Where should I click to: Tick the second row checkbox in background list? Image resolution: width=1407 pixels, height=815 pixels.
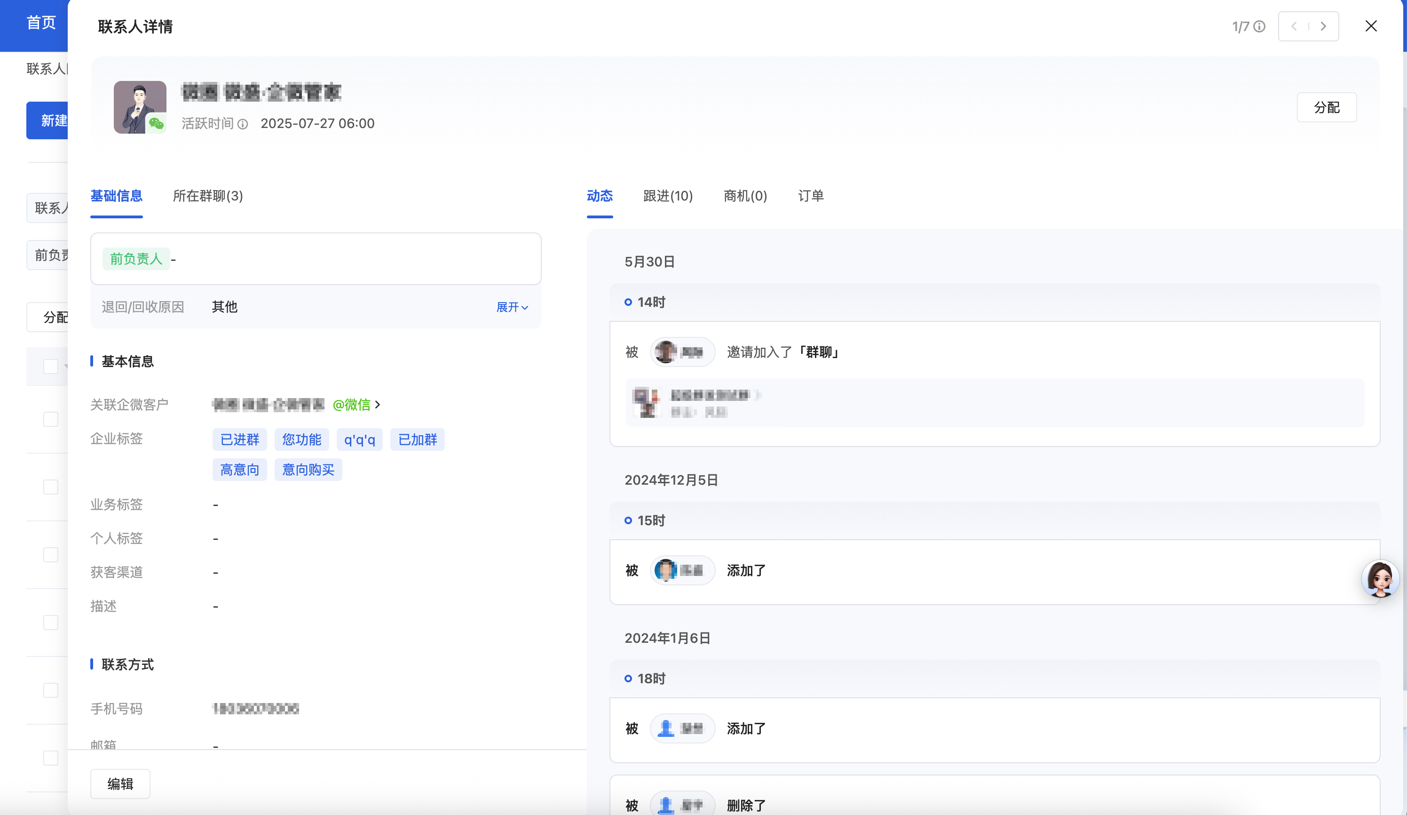[x=51, y=487]
